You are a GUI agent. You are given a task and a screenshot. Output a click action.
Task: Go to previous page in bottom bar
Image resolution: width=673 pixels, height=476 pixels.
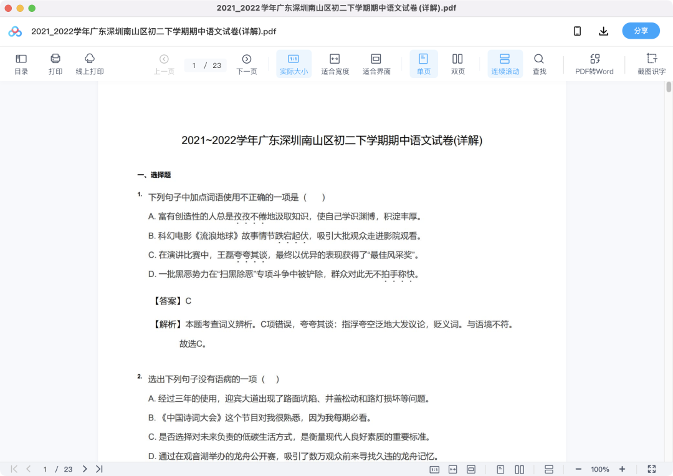[28, 469]
